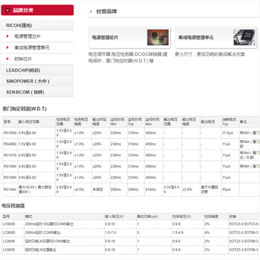Expand the SENSICOM (仙桥) brand category
The height and width of the screenshot is (260, 260).
(37, 92)
